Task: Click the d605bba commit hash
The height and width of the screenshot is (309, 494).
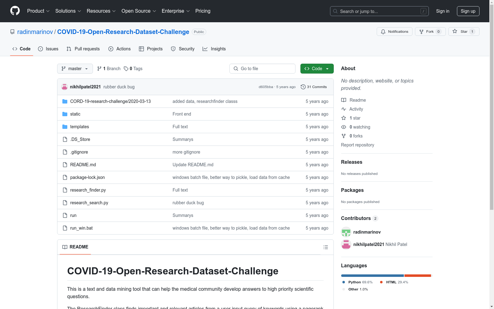Action: 266,87
